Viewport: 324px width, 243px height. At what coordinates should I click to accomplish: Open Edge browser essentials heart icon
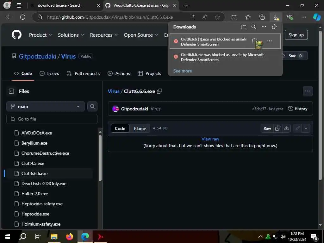coord(290,17)
